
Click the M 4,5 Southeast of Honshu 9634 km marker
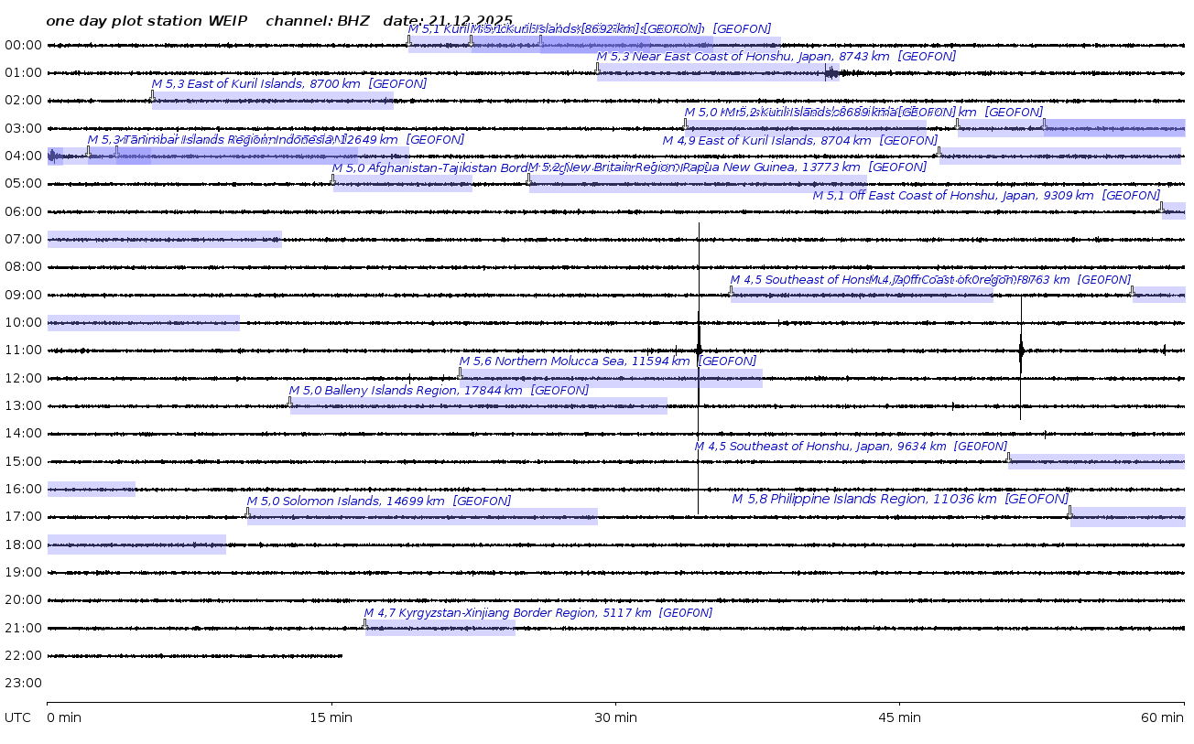pyautogui.click(x=1008, y=458)
